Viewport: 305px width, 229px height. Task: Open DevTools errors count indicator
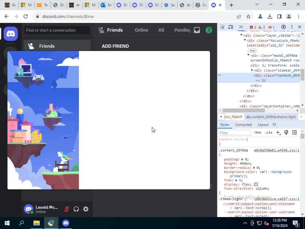253,27
